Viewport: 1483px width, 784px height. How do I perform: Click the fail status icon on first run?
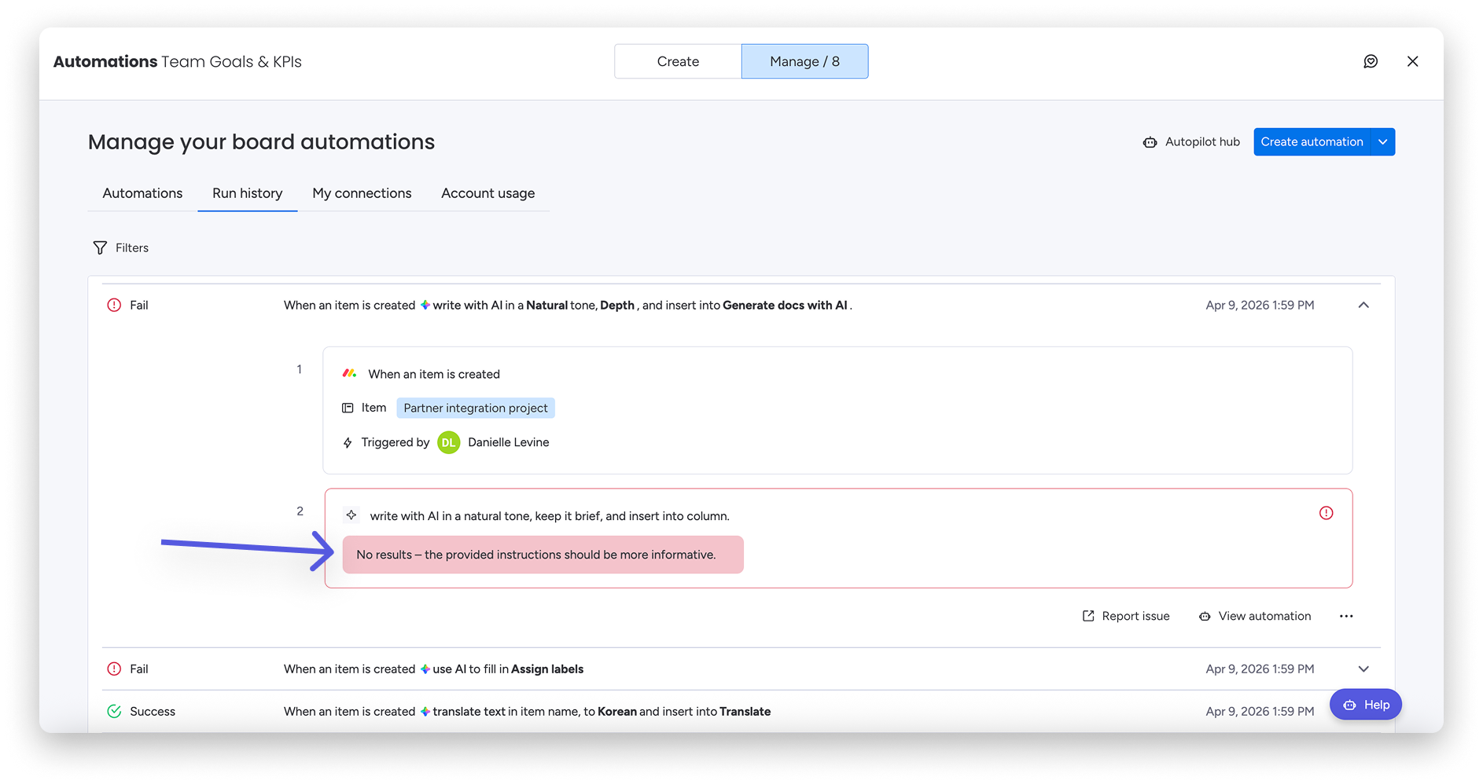coord(114,305)
